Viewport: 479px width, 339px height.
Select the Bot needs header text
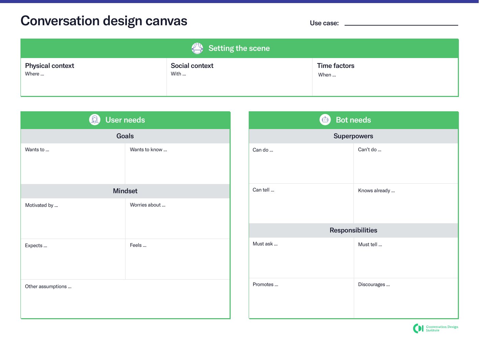pyautogui.click(x=353, y=120)
